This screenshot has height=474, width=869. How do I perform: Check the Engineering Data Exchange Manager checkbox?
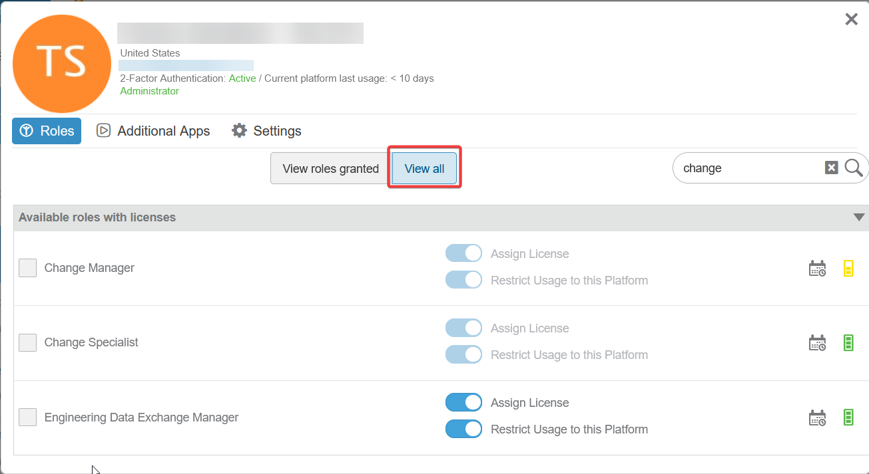click(x=27, y=417)
